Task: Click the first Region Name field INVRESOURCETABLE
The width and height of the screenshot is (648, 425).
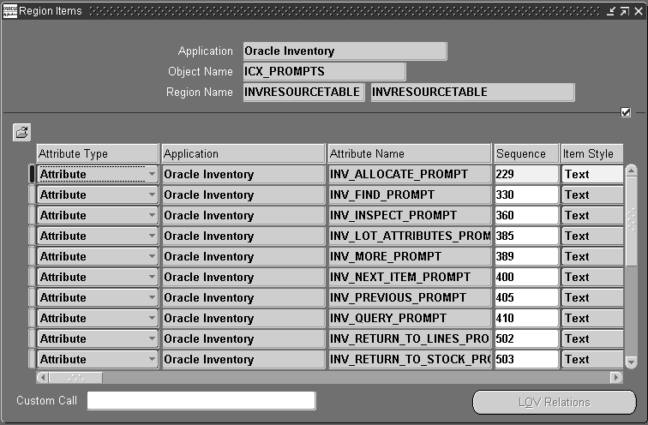Action: (303, 92)
